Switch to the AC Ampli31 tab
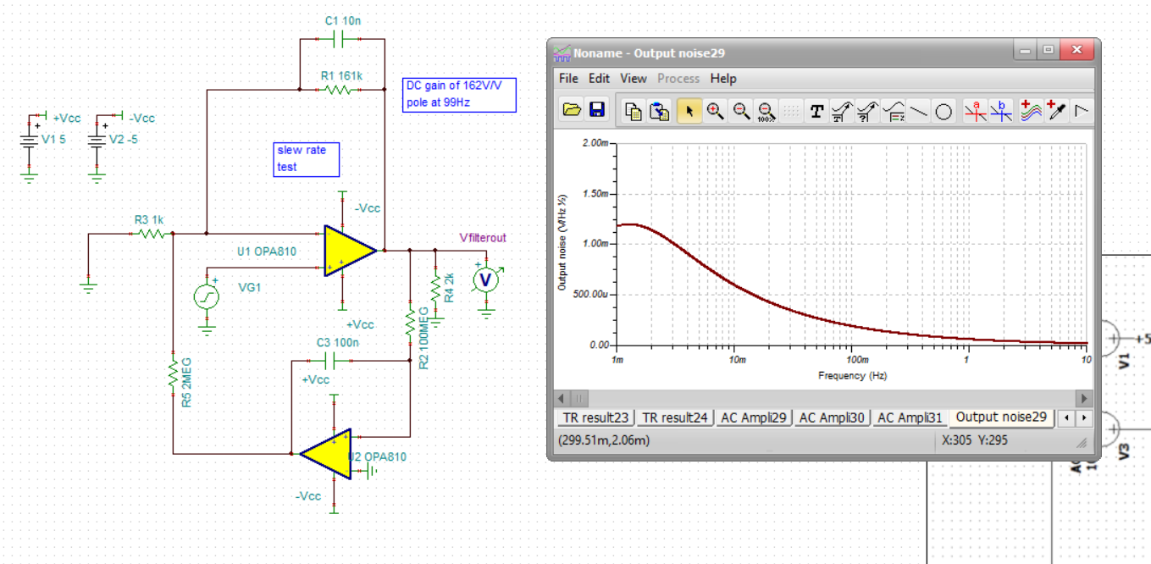The height and width of the screenshot is (564, 1151). [x=909, y=417]
